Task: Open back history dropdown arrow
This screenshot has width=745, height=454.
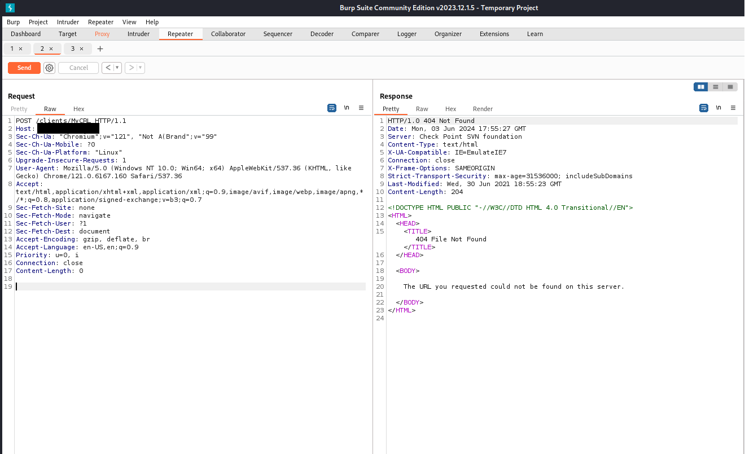Action: coord(117,68)
